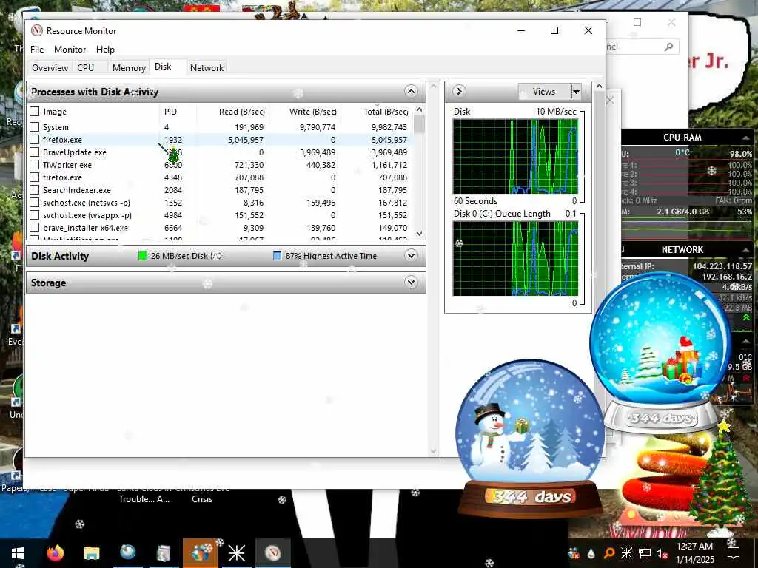Check the svchost.exe (wsappx -p) checkbox
The width and height of the screenshot is (758, 568).
(34, 215)
